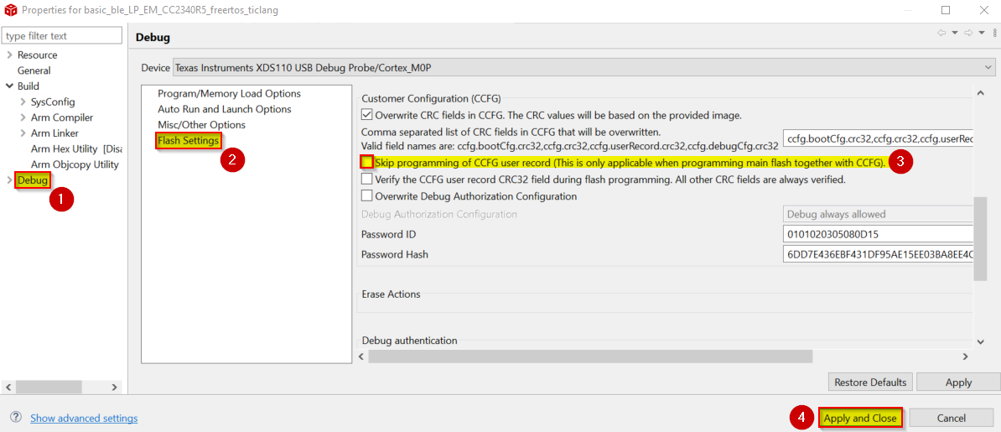Select Arm Linker in the tree
Viewport: 1001px width, 432px height.
[x=54, y=133]
